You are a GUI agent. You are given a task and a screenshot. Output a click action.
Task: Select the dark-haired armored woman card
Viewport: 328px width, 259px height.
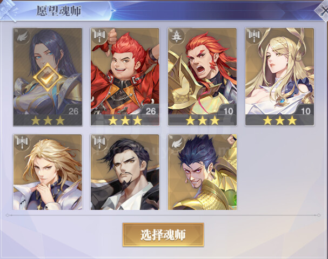pyautogui.click(x=48, y=77)
